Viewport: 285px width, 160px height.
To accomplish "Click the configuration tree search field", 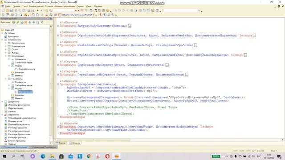I will (x=25, y=26).
